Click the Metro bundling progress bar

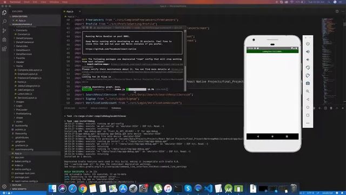pyautogui.click(x=136, y=89)
